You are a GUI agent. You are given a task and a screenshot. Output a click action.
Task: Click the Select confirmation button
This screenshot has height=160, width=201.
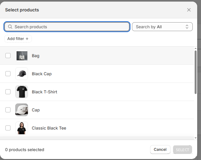point(183,150)
